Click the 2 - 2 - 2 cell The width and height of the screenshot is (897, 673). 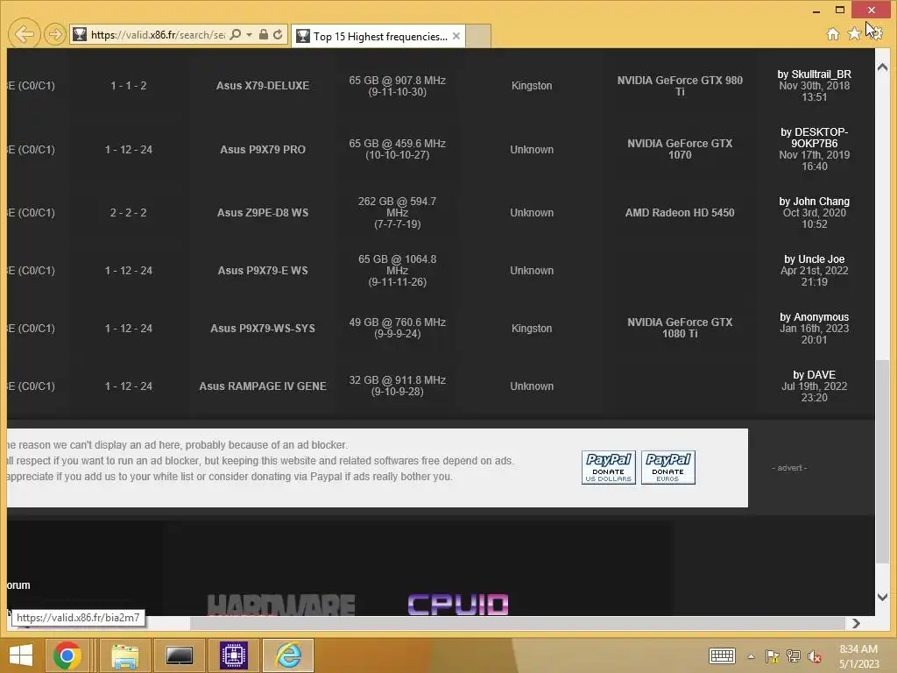pyautogui.click(x=128, y=213)
